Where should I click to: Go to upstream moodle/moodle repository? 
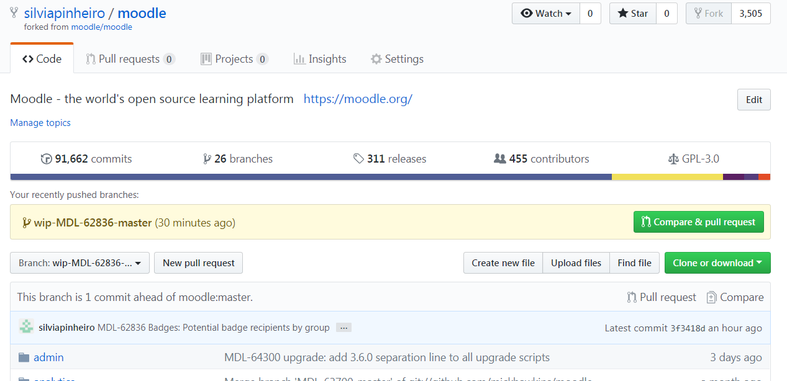point(102,27)
